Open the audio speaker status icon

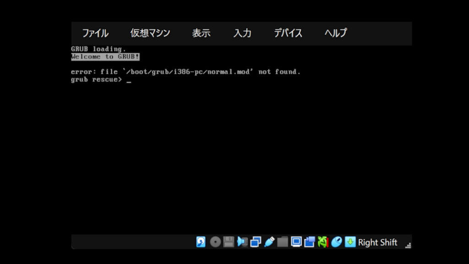pos(242,242)
